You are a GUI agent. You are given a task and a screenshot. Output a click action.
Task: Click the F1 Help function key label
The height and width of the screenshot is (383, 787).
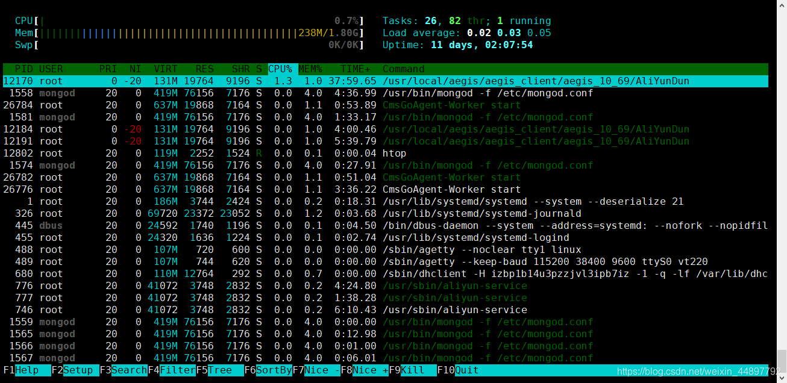tap(27, 370)
